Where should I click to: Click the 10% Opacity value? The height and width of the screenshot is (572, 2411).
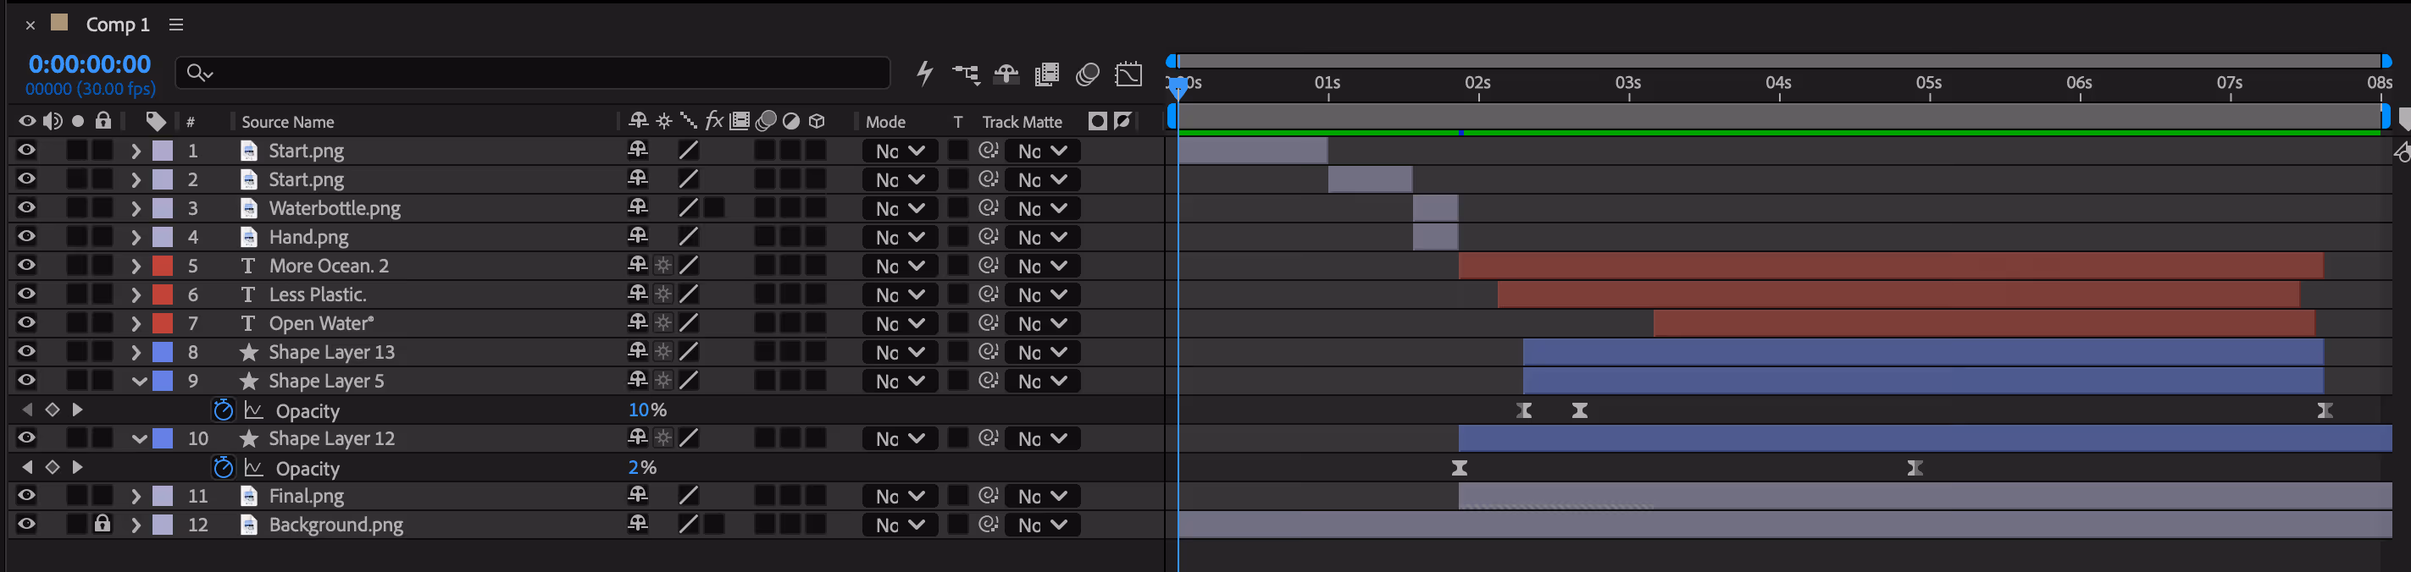tap(646, 410)
